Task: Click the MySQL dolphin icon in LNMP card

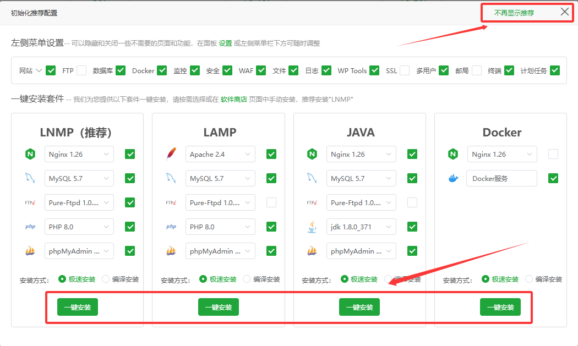Action: pyautogui.click(x=30, y=178)
